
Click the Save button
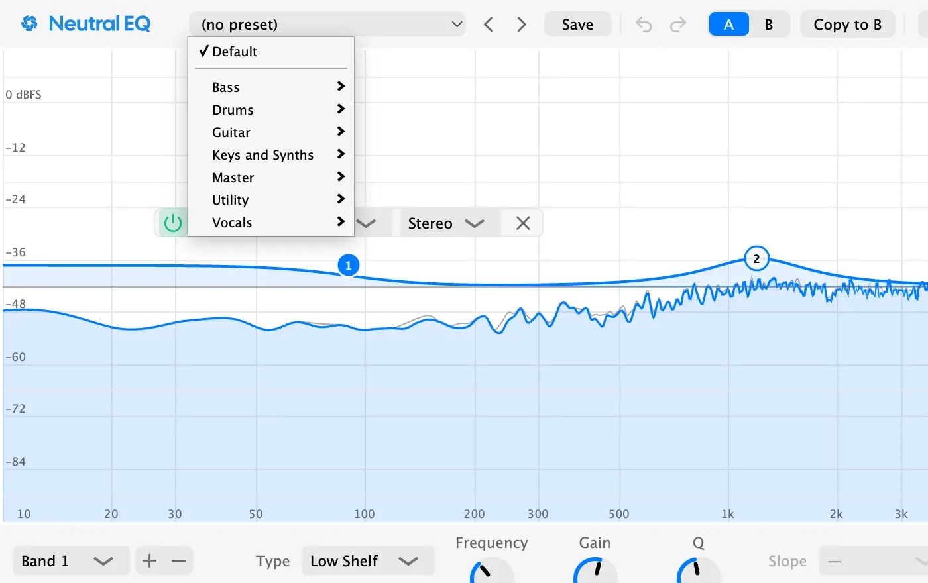point(577,25)
